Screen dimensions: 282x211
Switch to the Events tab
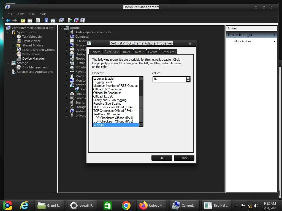coord(153,52)
